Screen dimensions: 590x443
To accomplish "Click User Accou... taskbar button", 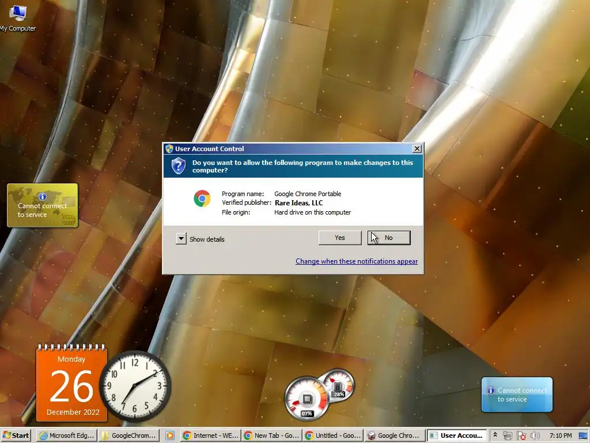I will coord(457,436).
